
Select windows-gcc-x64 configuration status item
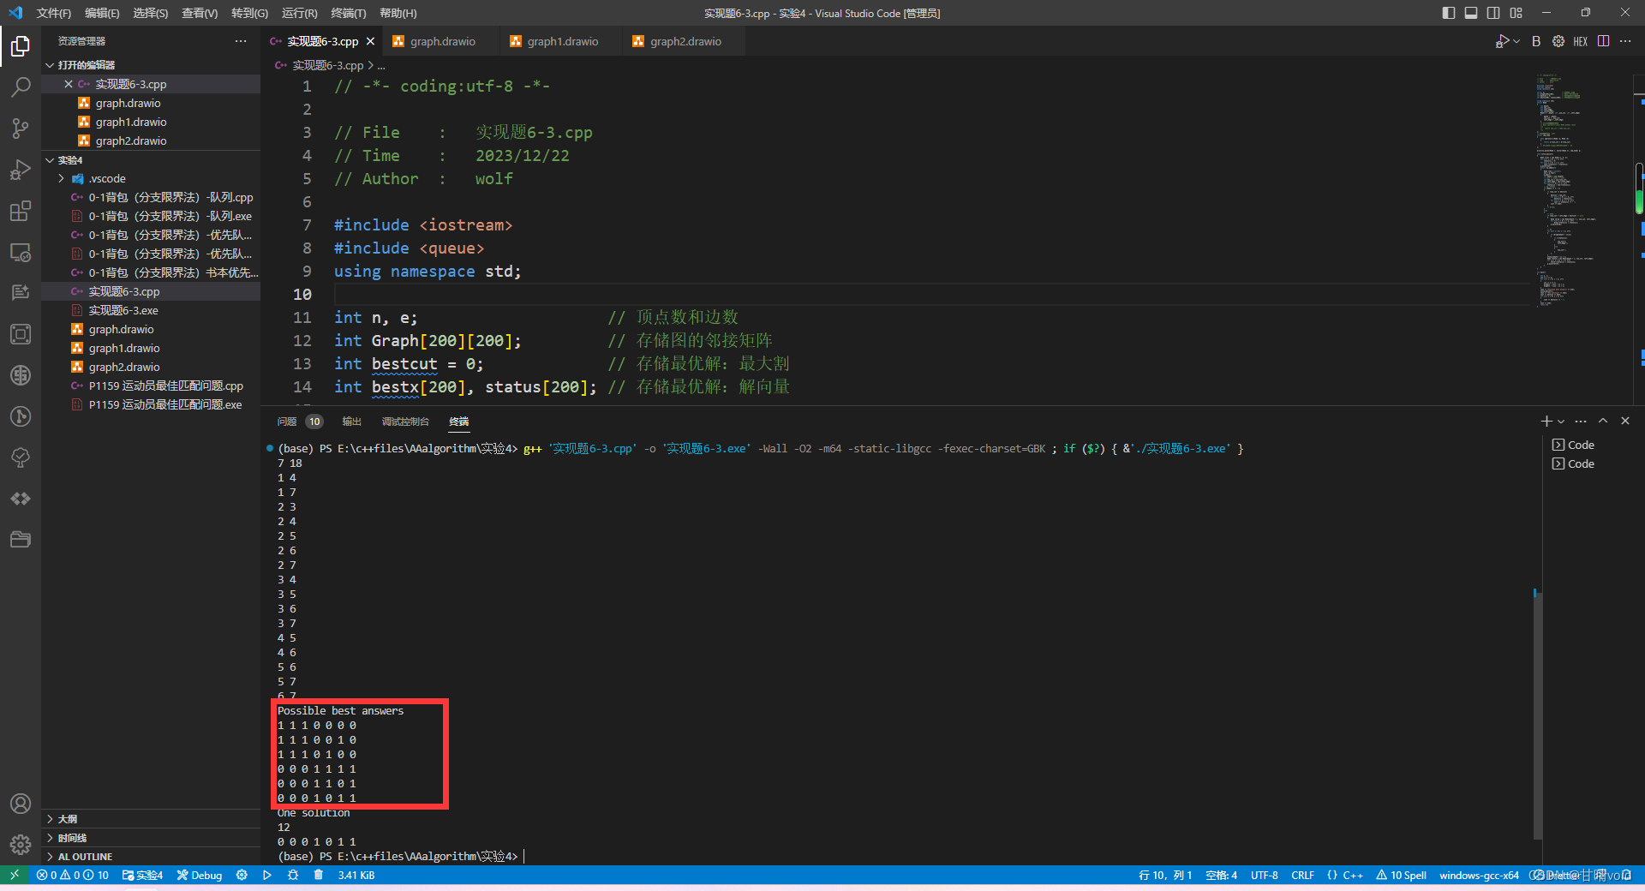[x=1479, y=875]
